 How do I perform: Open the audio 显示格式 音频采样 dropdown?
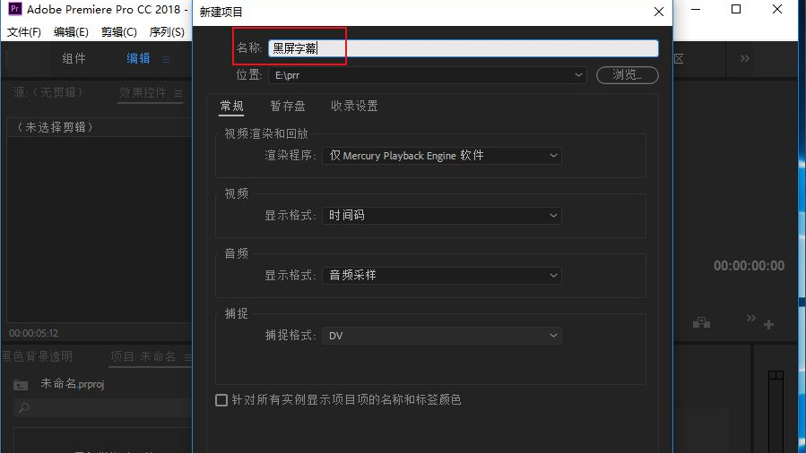coord(553,276)
